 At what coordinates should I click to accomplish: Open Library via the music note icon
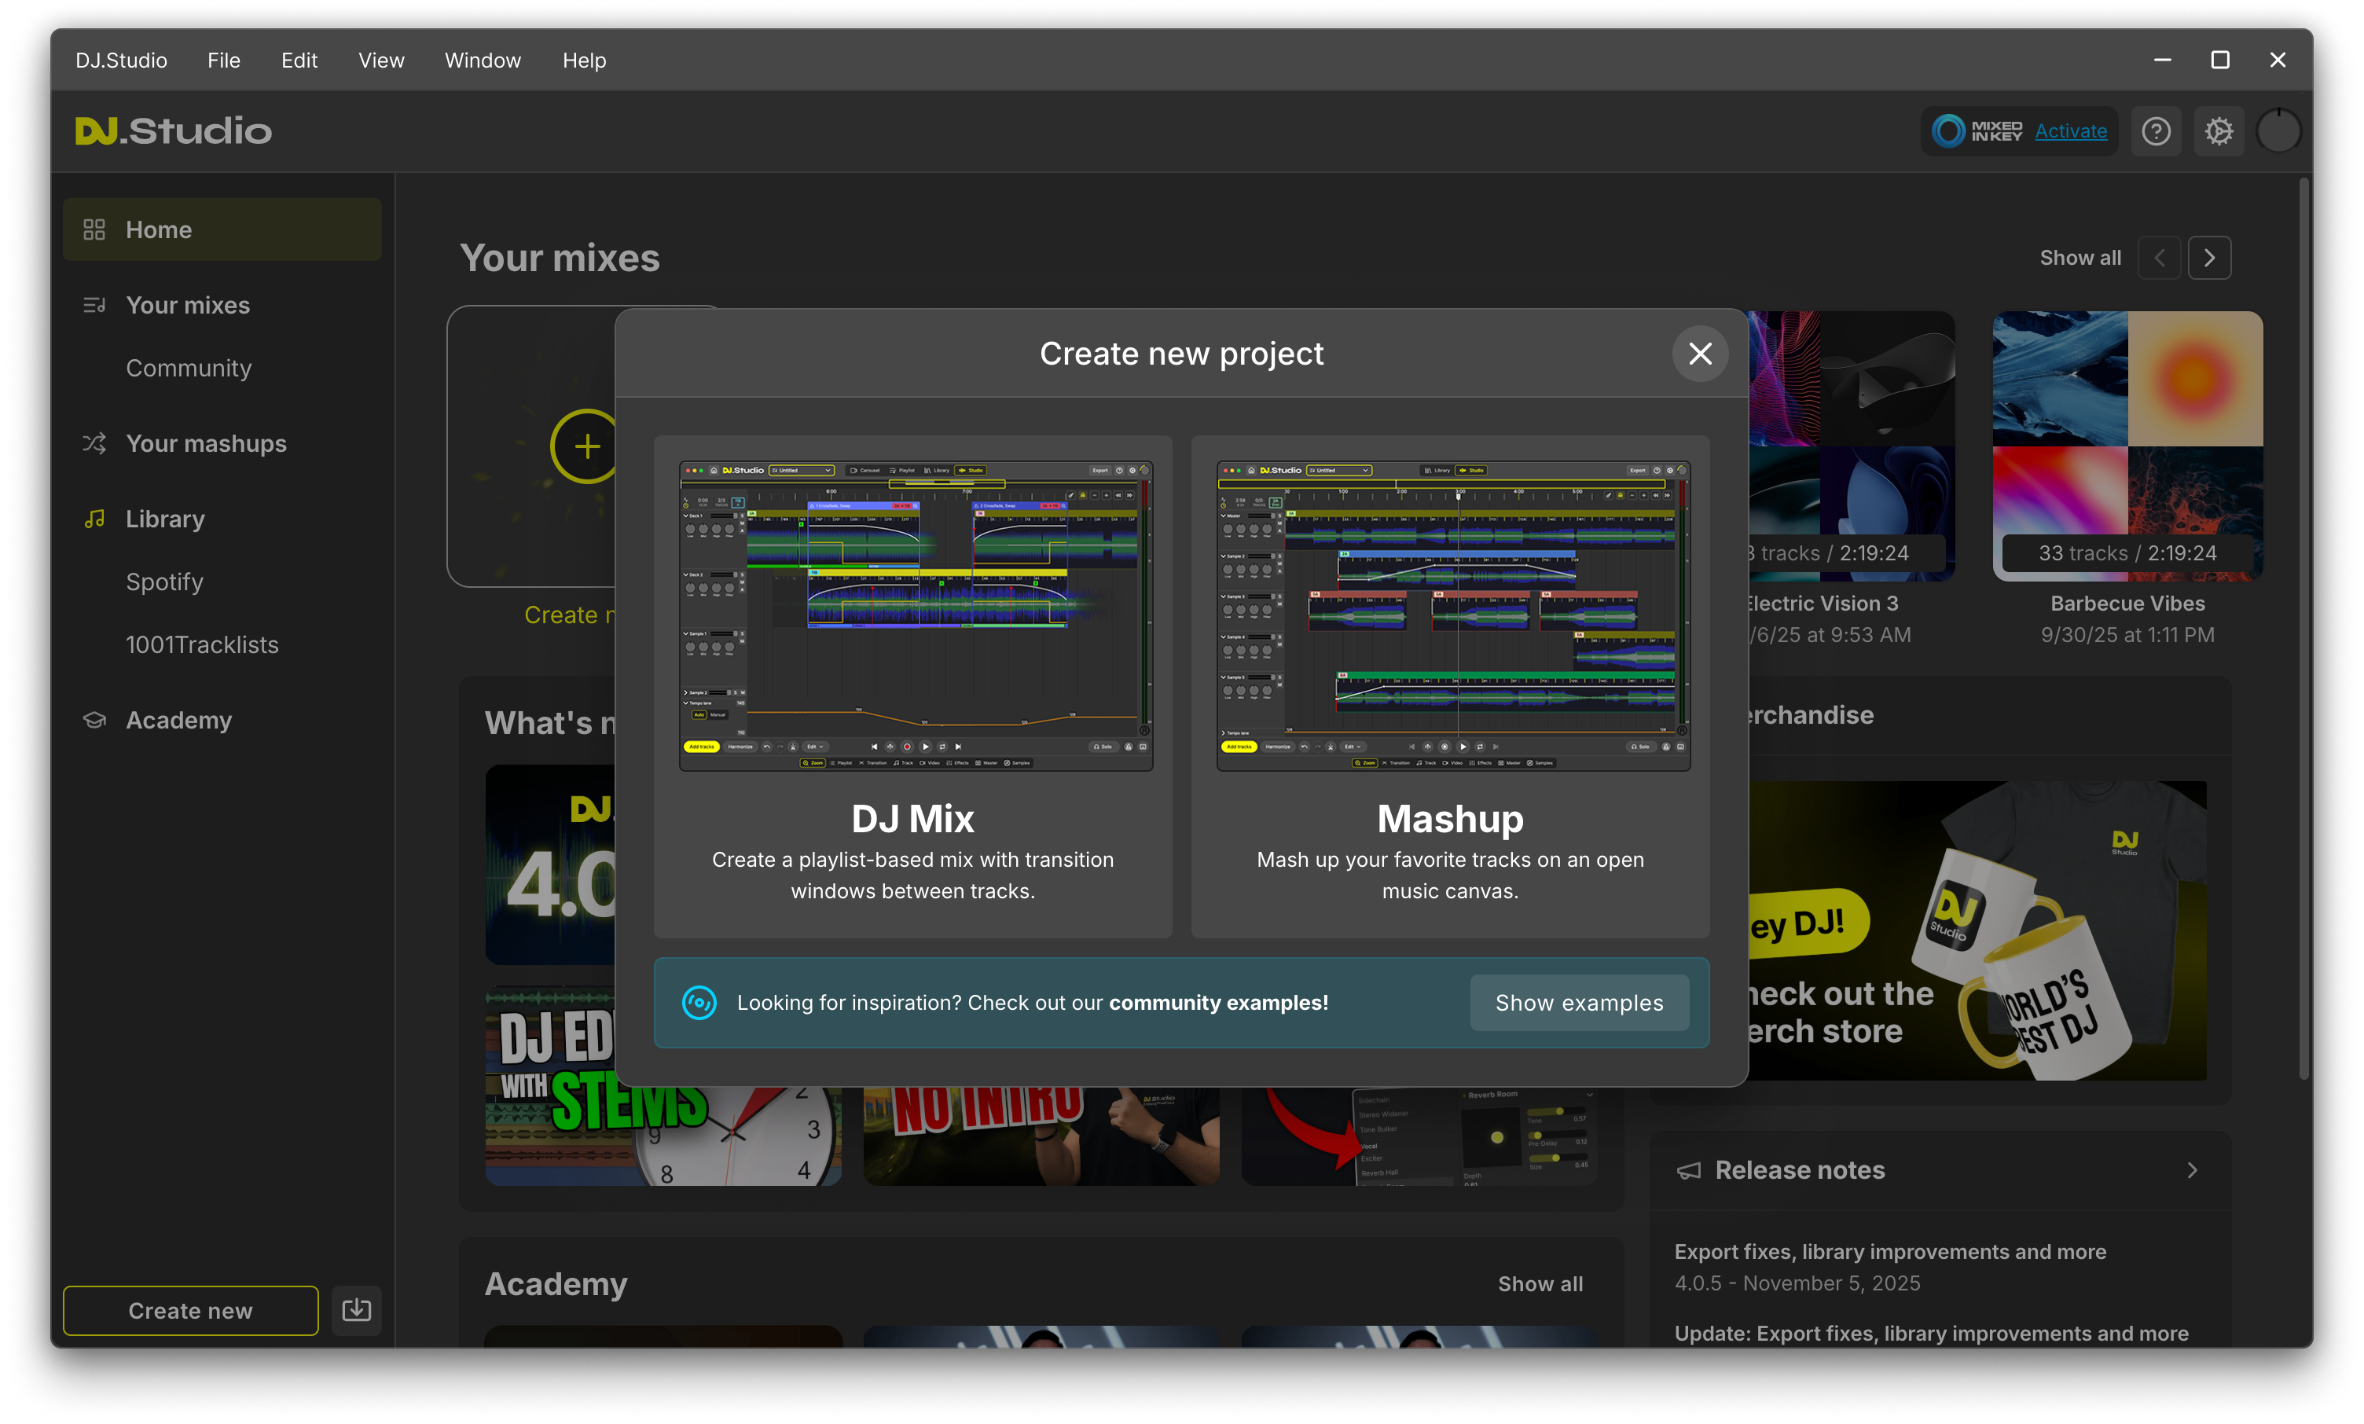tap(95, 518)
